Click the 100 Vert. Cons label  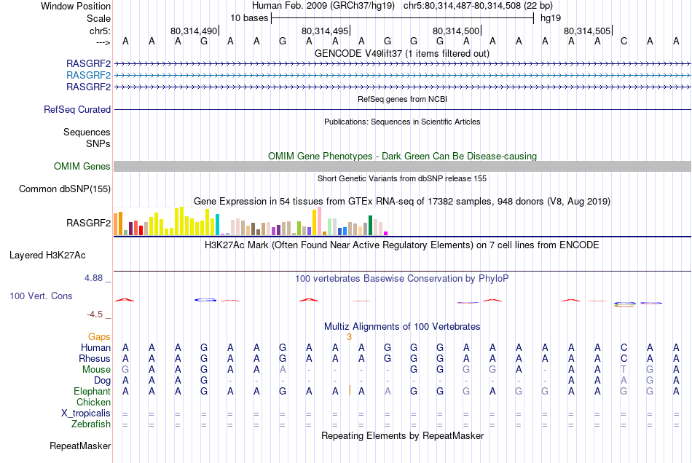coord(41,296)
